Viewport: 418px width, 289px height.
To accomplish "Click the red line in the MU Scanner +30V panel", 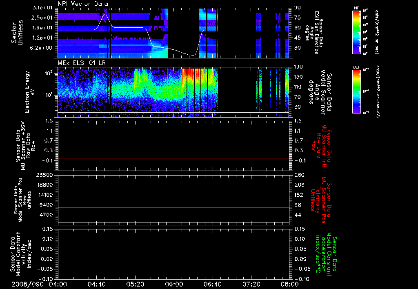I will click(x=173, y=158).
